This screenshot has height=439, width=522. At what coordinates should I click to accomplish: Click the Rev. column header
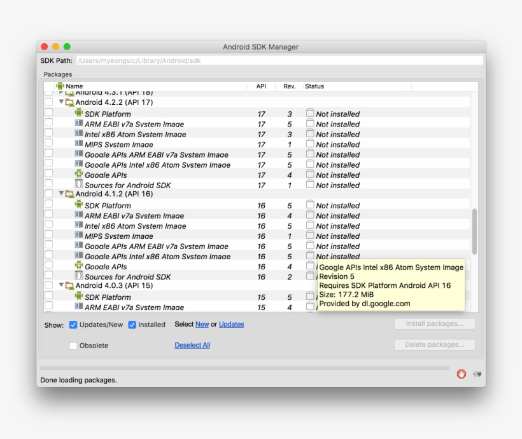289,86
